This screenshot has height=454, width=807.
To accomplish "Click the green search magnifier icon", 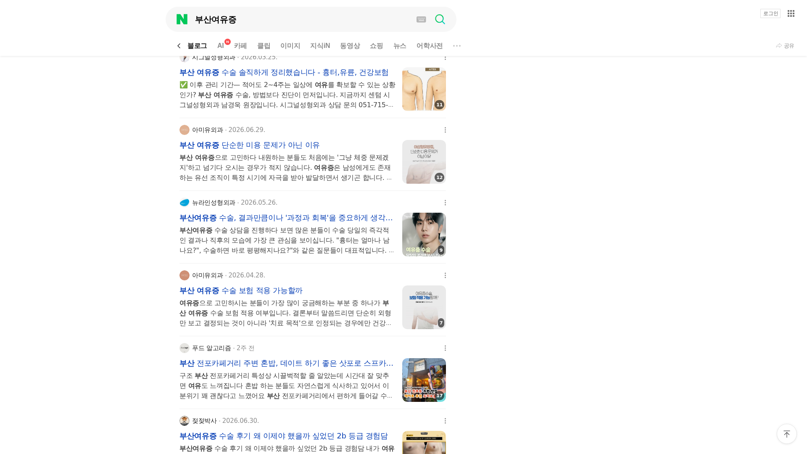I will pos(440,19).
